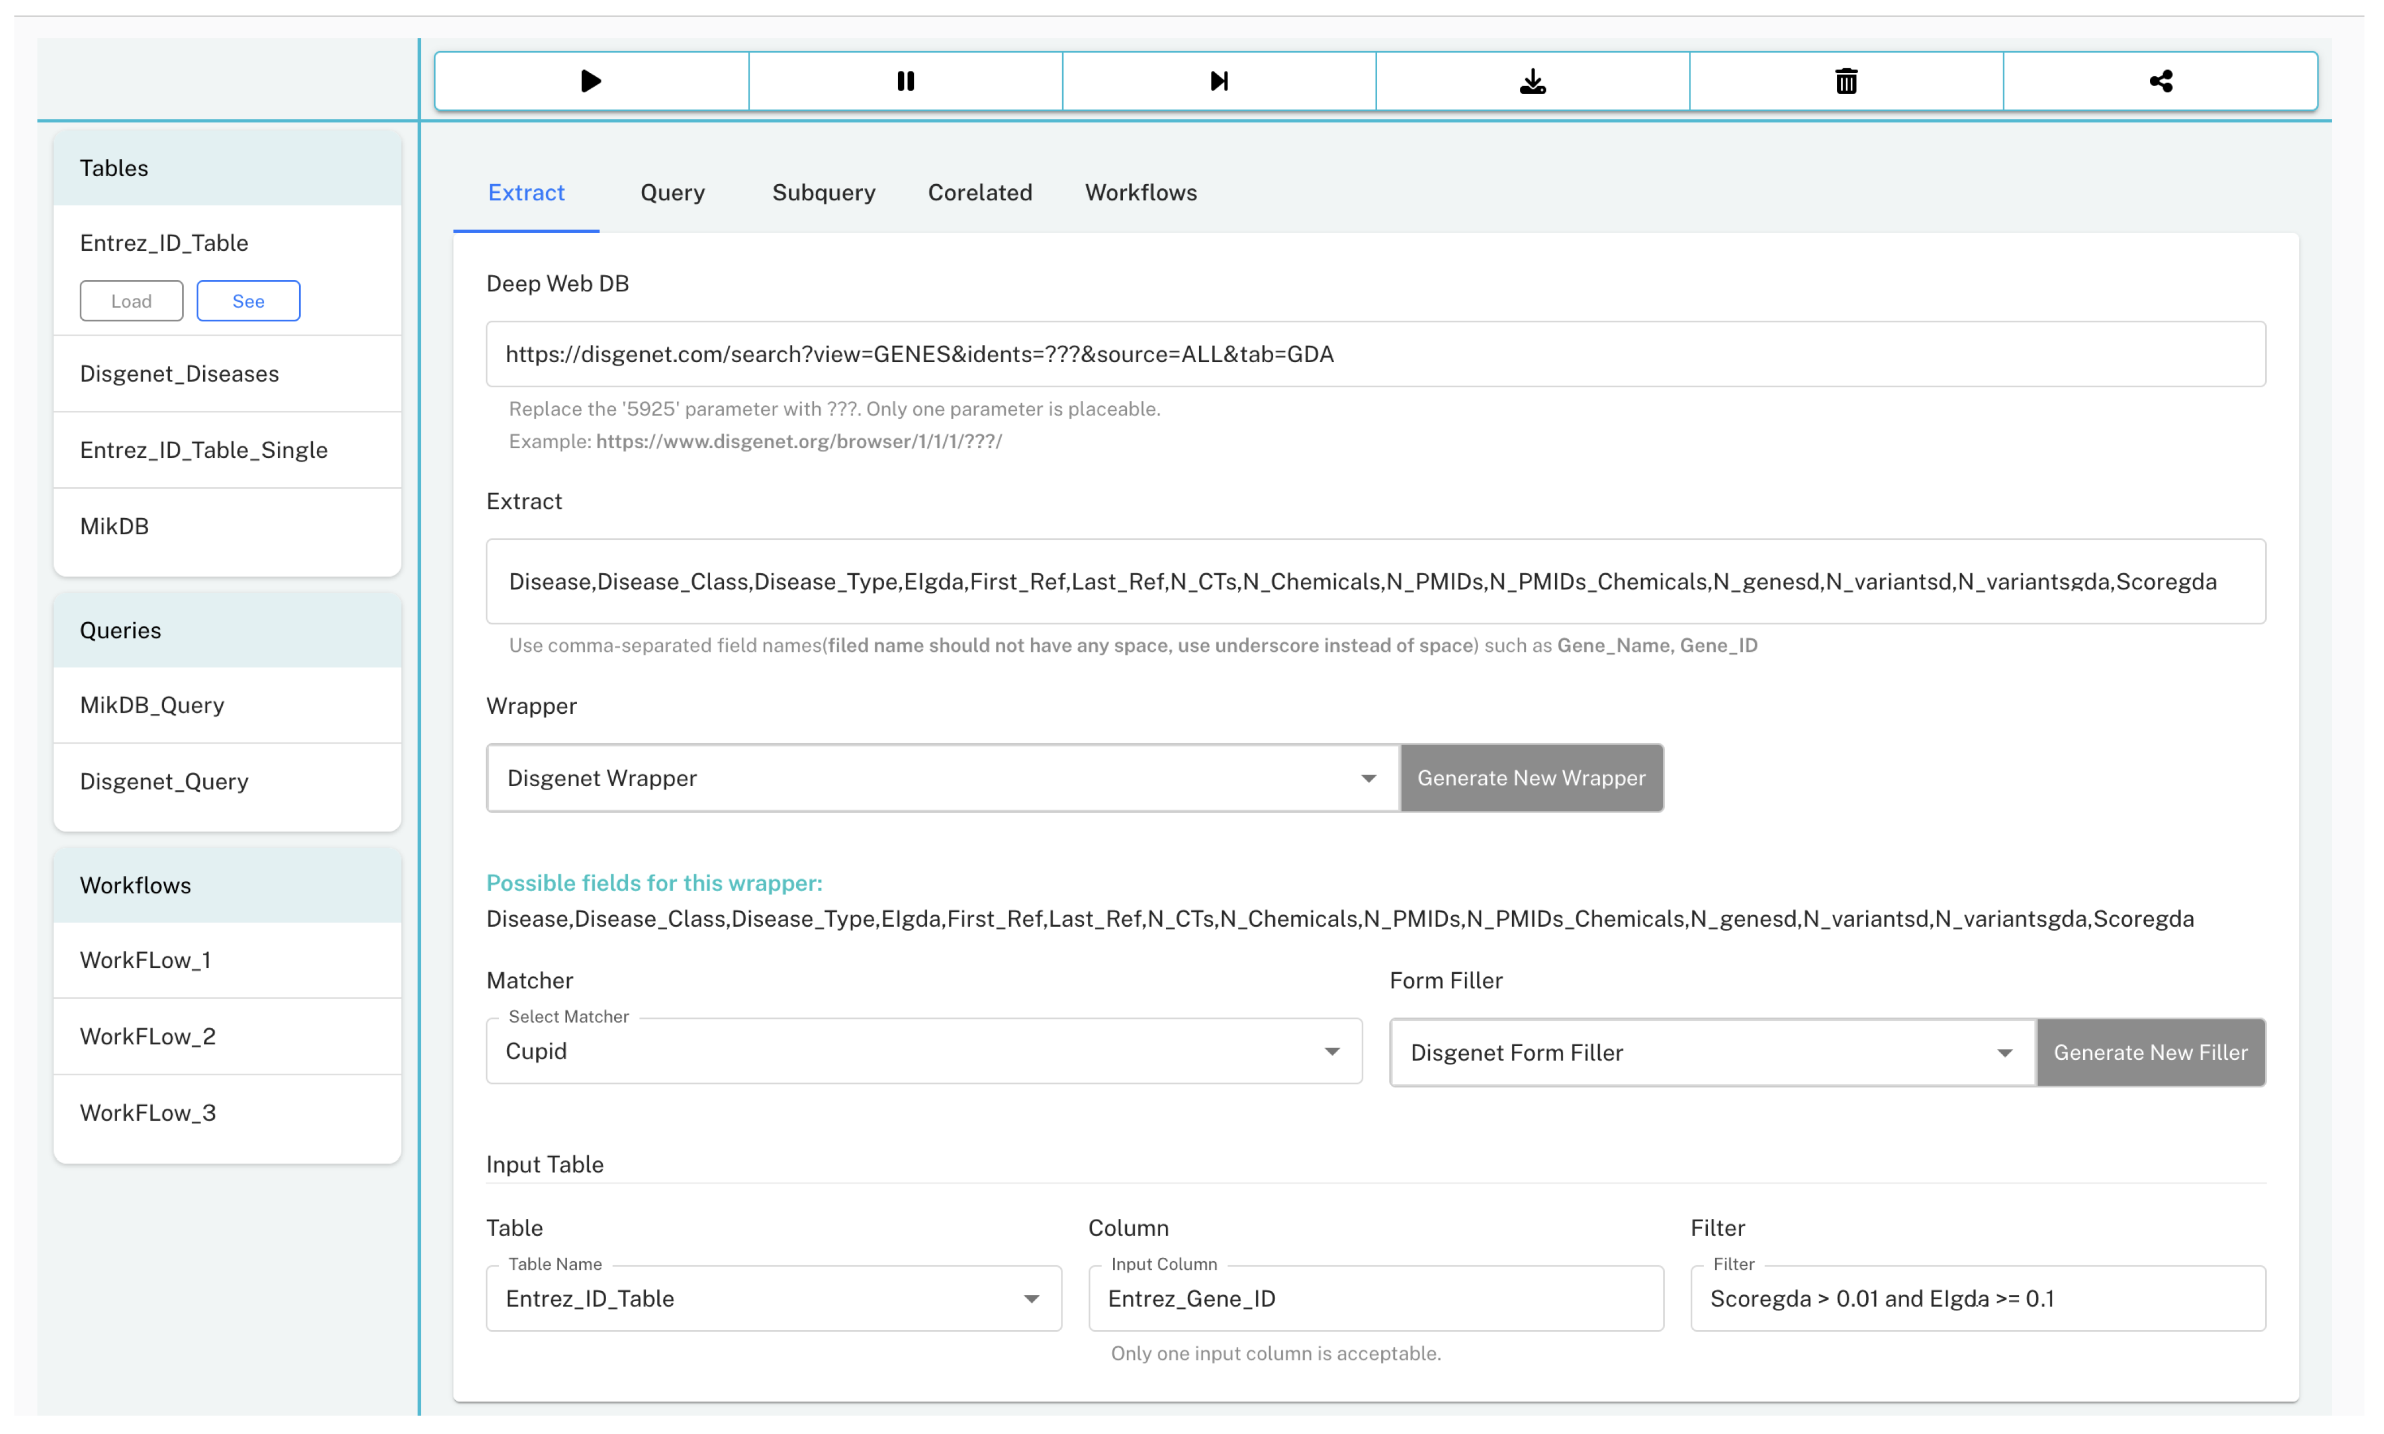
Task: Click the share icon
Action: [2160, 81]
